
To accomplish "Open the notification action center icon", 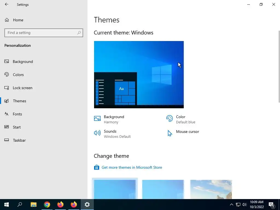I will tap(272, 205).
